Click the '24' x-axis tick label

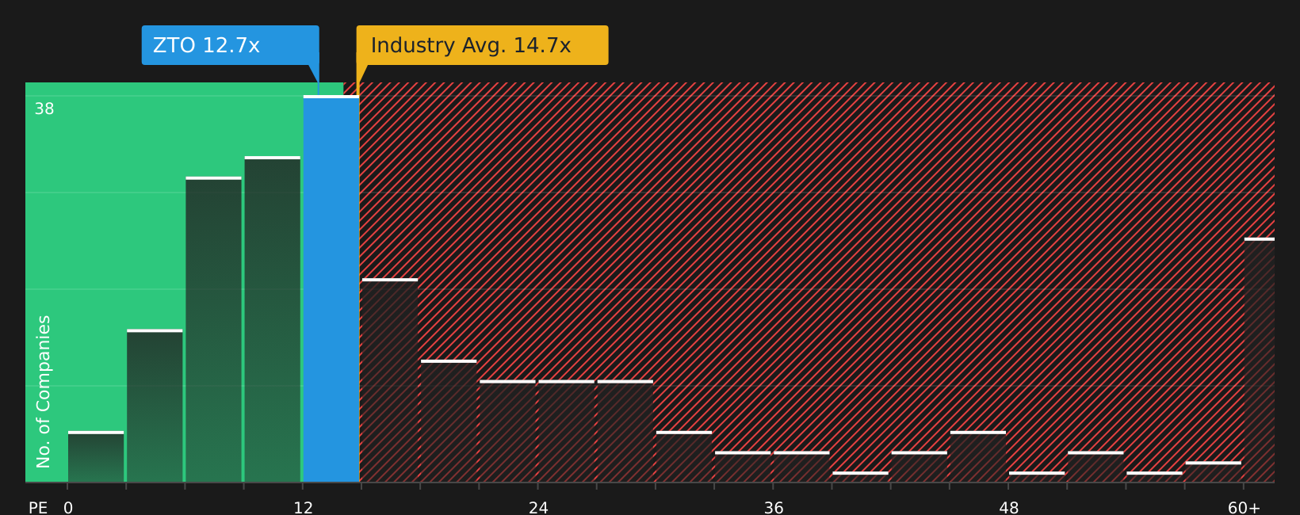[x=538, y=508]
